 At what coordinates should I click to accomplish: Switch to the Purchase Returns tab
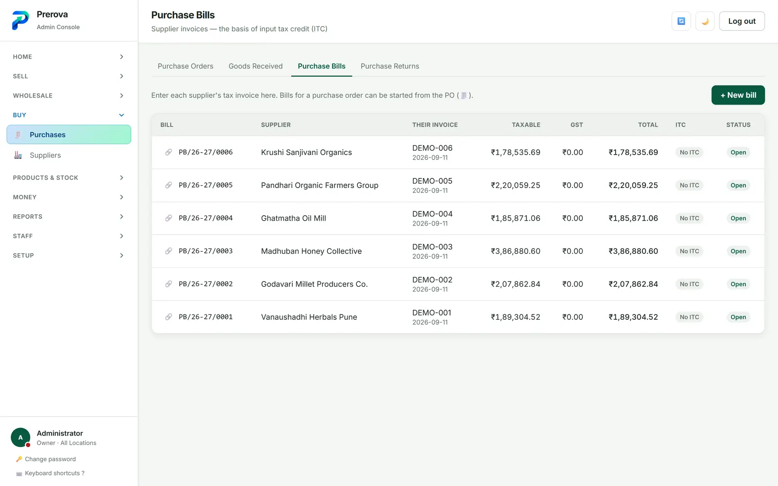coord(389,66)
